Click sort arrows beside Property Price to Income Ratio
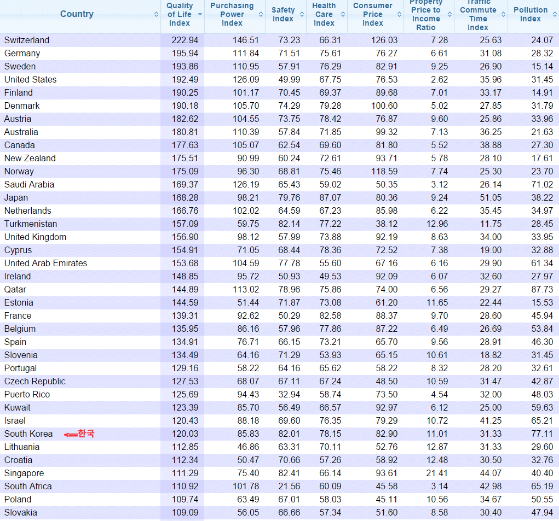 pyautogui.click(x=449, y=14)
